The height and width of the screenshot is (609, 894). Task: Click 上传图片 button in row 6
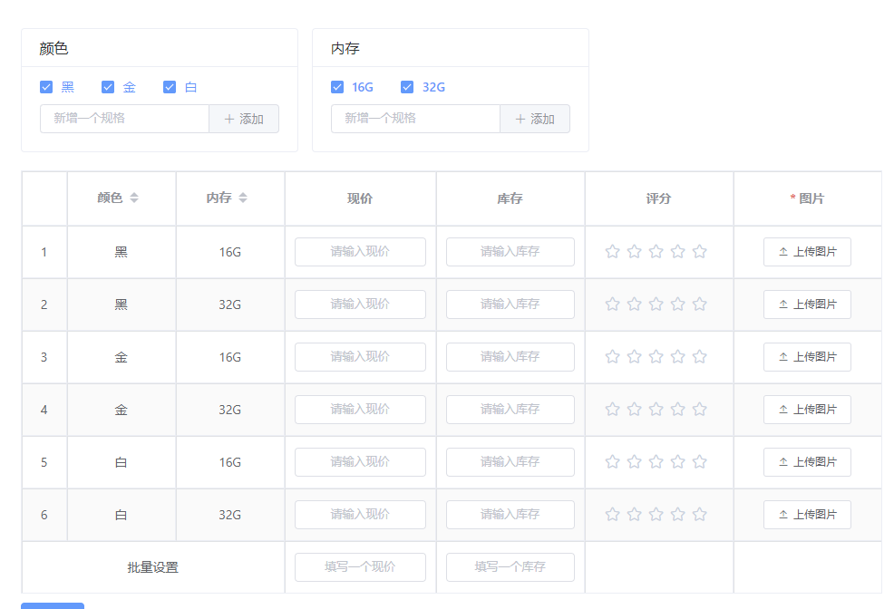807,515
